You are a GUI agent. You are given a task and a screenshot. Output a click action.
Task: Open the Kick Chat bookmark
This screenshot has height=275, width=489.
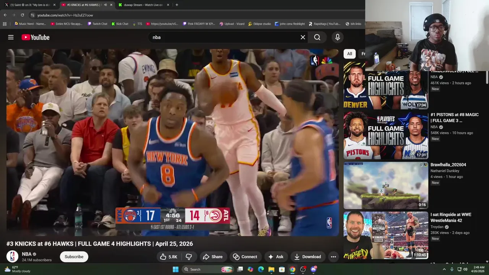point(120,24)
